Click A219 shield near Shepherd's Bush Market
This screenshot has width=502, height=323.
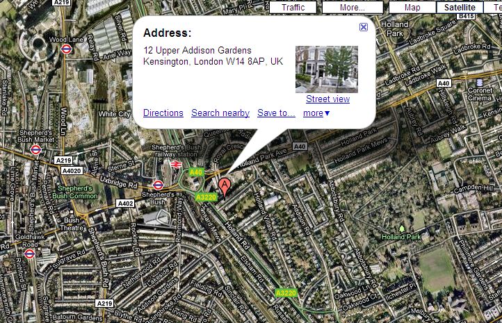tap(63, 160)
